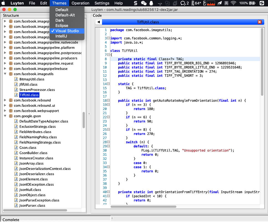The height and width of the screenshot is (222, 268).
Task: Open the Operation menu
Action: tap(80, 3)
